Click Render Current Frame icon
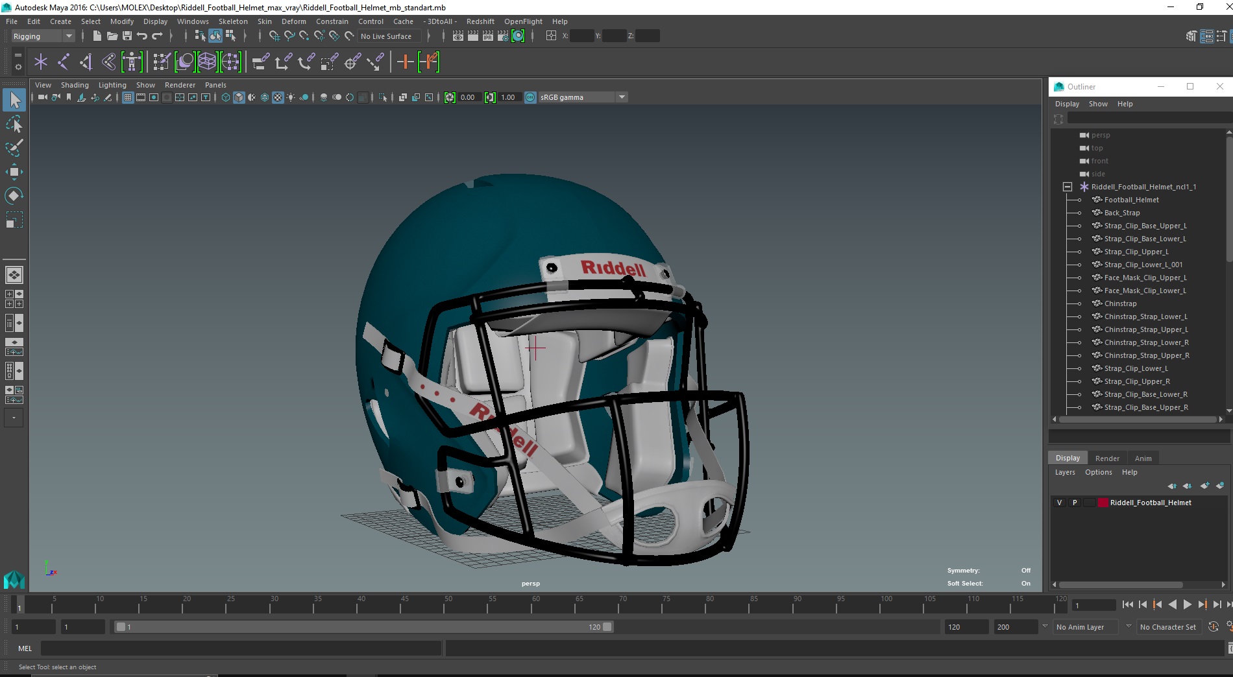The width and height of the screenshot is (1233, 677). pyautogui.click(x=473, y=36)
